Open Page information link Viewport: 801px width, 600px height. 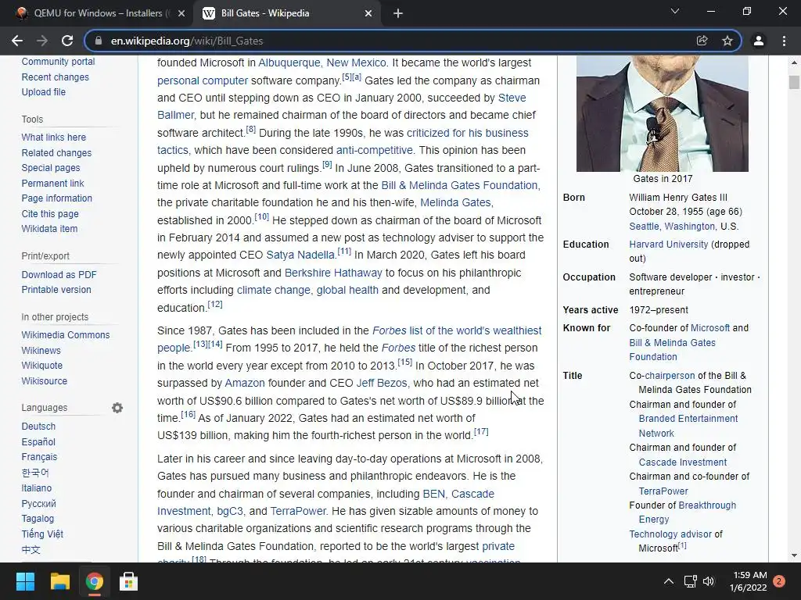56,198
